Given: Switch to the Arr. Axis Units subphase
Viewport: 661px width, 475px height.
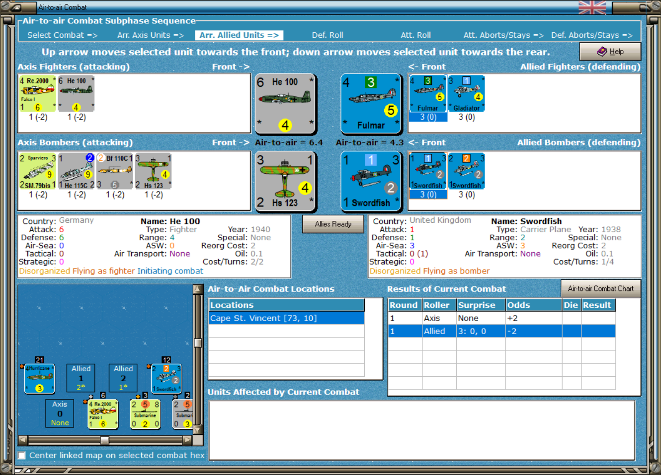Looking at the screenshot, I should [x=151, y=35].
